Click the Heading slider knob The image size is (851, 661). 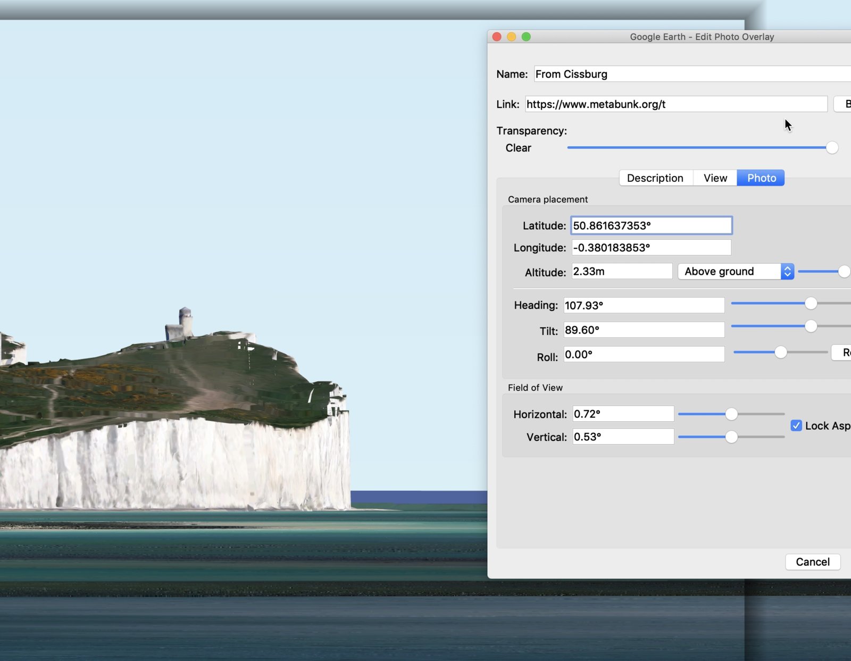[x=811, y=304]
